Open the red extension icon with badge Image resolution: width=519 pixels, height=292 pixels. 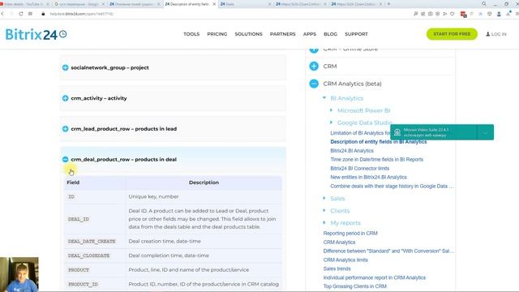pos(463,15)
